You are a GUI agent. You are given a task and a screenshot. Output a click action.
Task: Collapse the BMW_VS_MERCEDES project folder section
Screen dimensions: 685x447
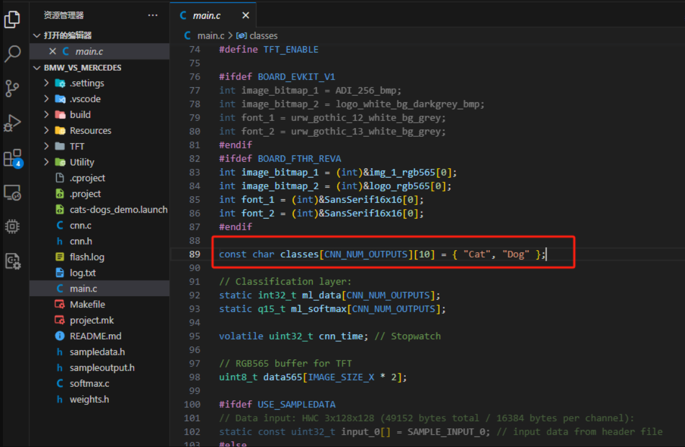[x=37, y=68]
